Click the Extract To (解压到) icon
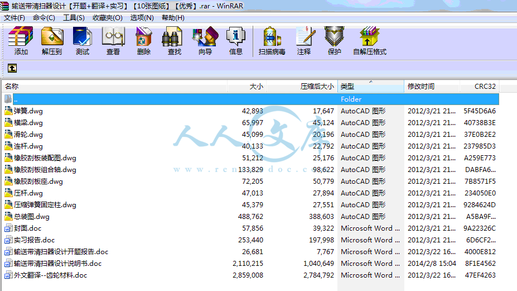This screenshot has width=517, height=291. pos(52,36)
